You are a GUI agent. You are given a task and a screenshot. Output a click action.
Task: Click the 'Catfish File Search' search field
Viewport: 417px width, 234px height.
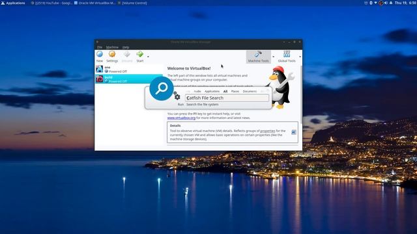(227, 98)
